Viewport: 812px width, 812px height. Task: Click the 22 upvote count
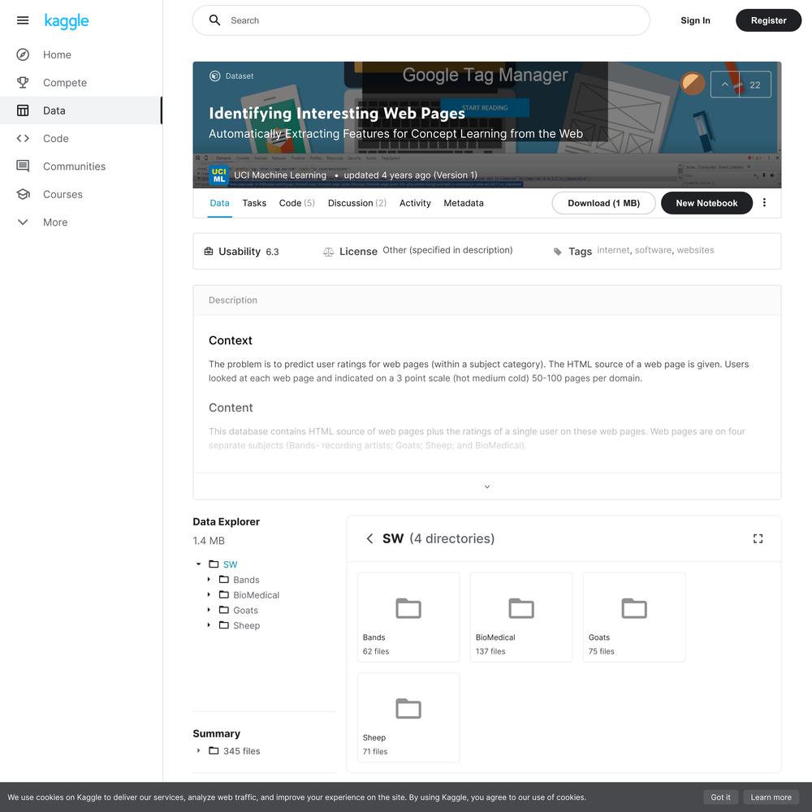click(x=755, y=84)
